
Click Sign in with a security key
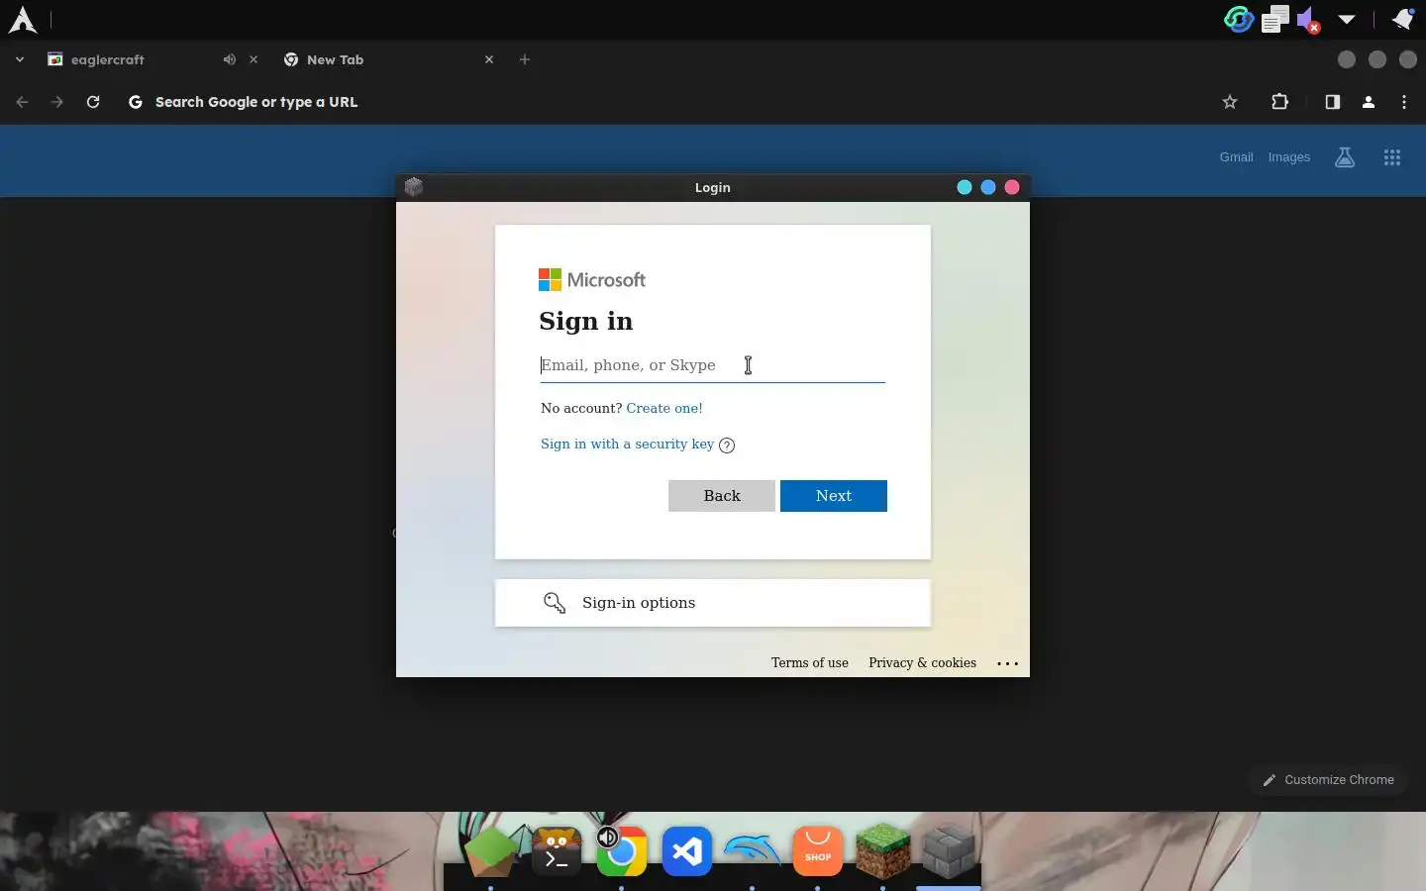627,444
